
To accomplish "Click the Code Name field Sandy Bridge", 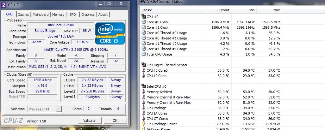I will point(45,31).
